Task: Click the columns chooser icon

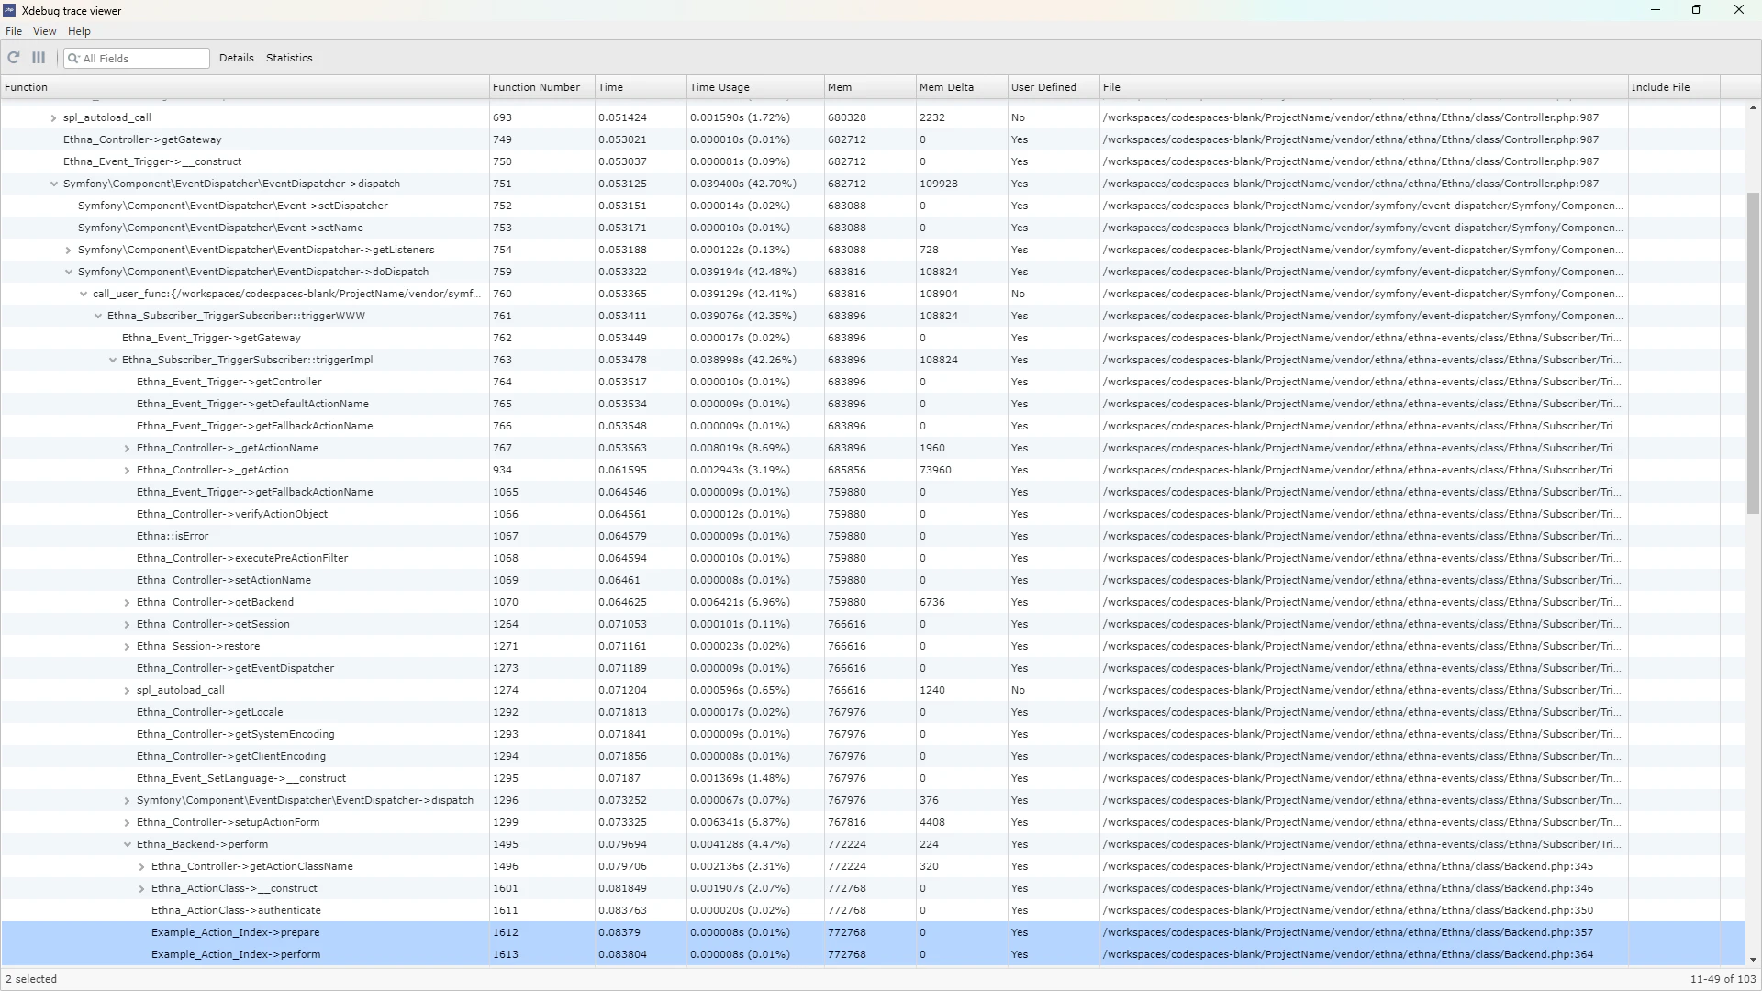Action: coord(39,58)
